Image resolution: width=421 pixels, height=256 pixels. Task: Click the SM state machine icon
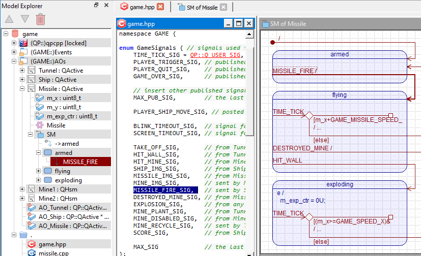tap(40, 135)
